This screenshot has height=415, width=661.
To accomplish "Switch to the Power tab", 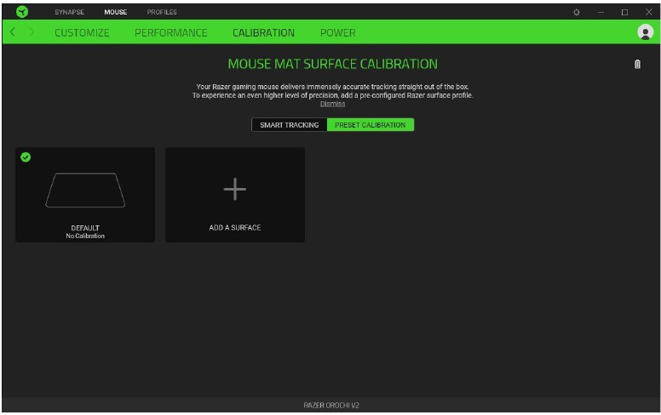I will tap(337, 32).
